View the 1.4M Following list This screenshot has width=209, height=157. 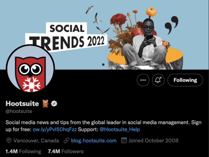(x=23, y=152)
